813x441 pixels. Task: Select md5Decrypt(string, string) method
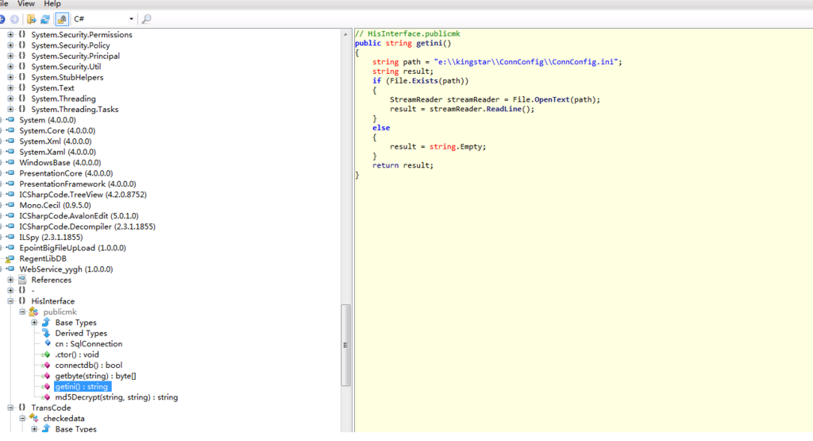(116, 397)
